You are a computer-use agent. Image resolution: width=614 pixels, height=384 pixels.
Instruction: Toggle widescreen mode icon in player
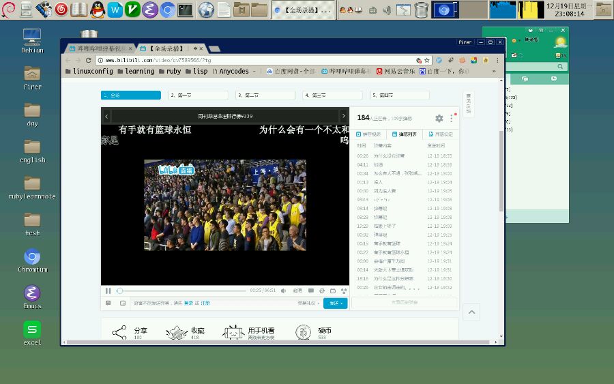point(333,291)
